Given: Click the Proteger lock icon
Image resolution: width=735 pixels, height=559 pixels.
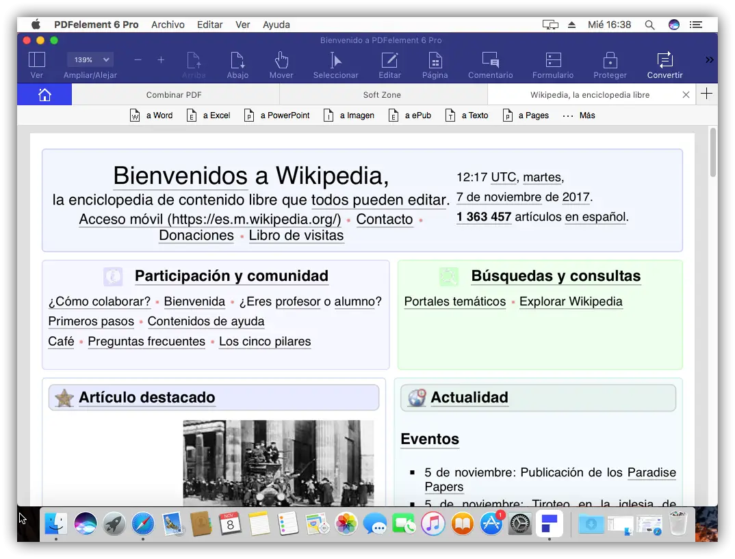Looking at the screenshot, I should click(610, 65).
